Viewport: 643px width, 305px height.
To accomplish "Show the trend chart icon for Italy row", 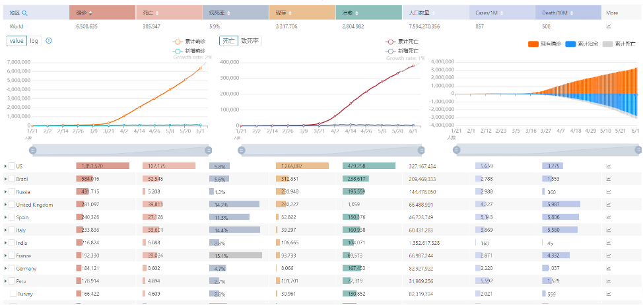I will tap(608, 230).
